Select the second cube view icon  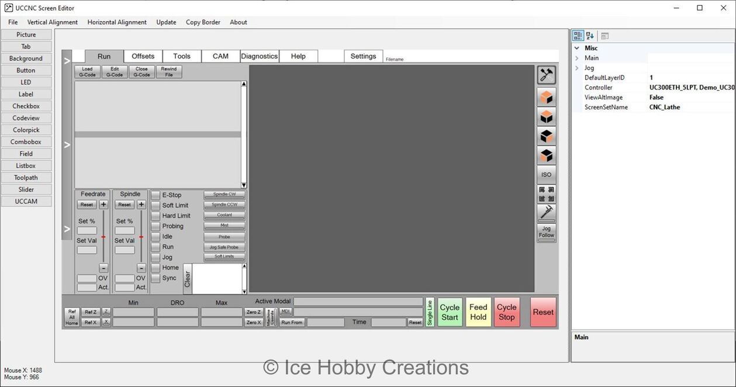(x=547, y=117)
